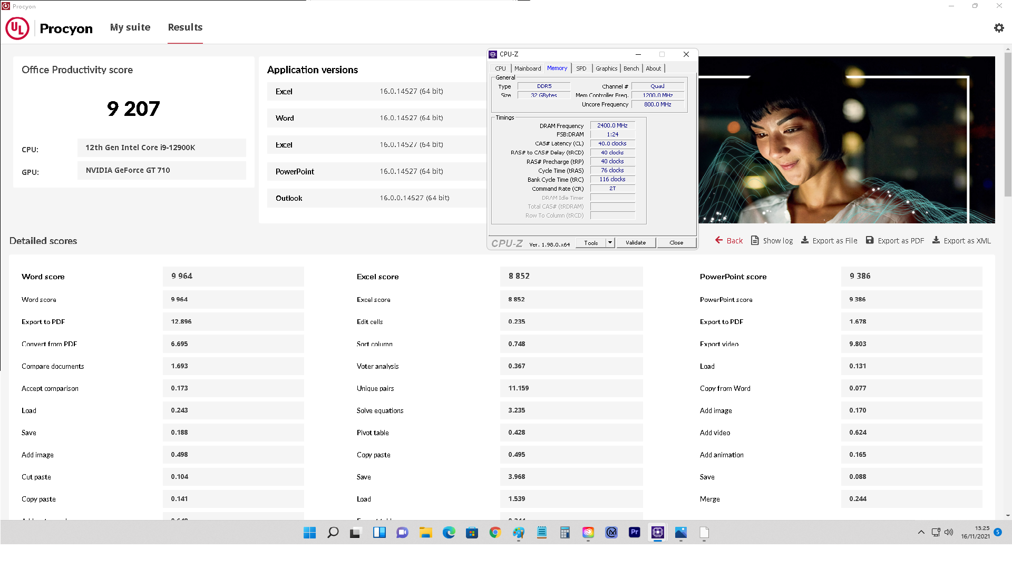This screenshot has height=569, width=1012.
Task: Open the taskbar Search icon
Action: coord(333,533)
